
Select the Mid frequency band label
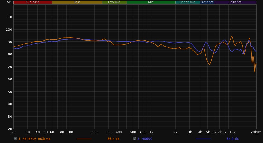coord(151,2)
